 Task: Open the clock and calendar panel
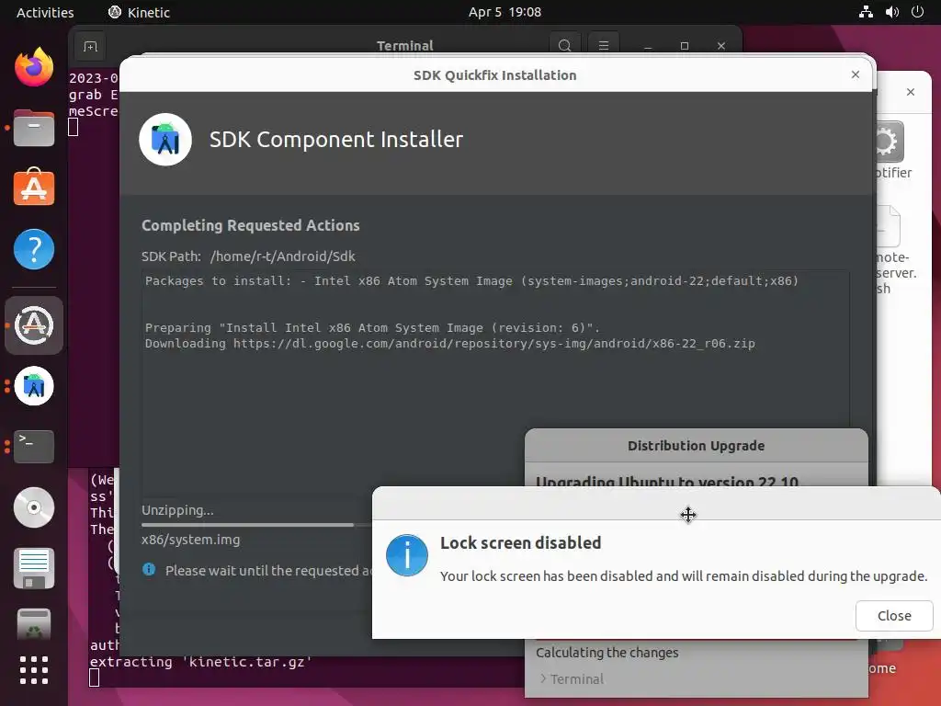click(505, 12)
